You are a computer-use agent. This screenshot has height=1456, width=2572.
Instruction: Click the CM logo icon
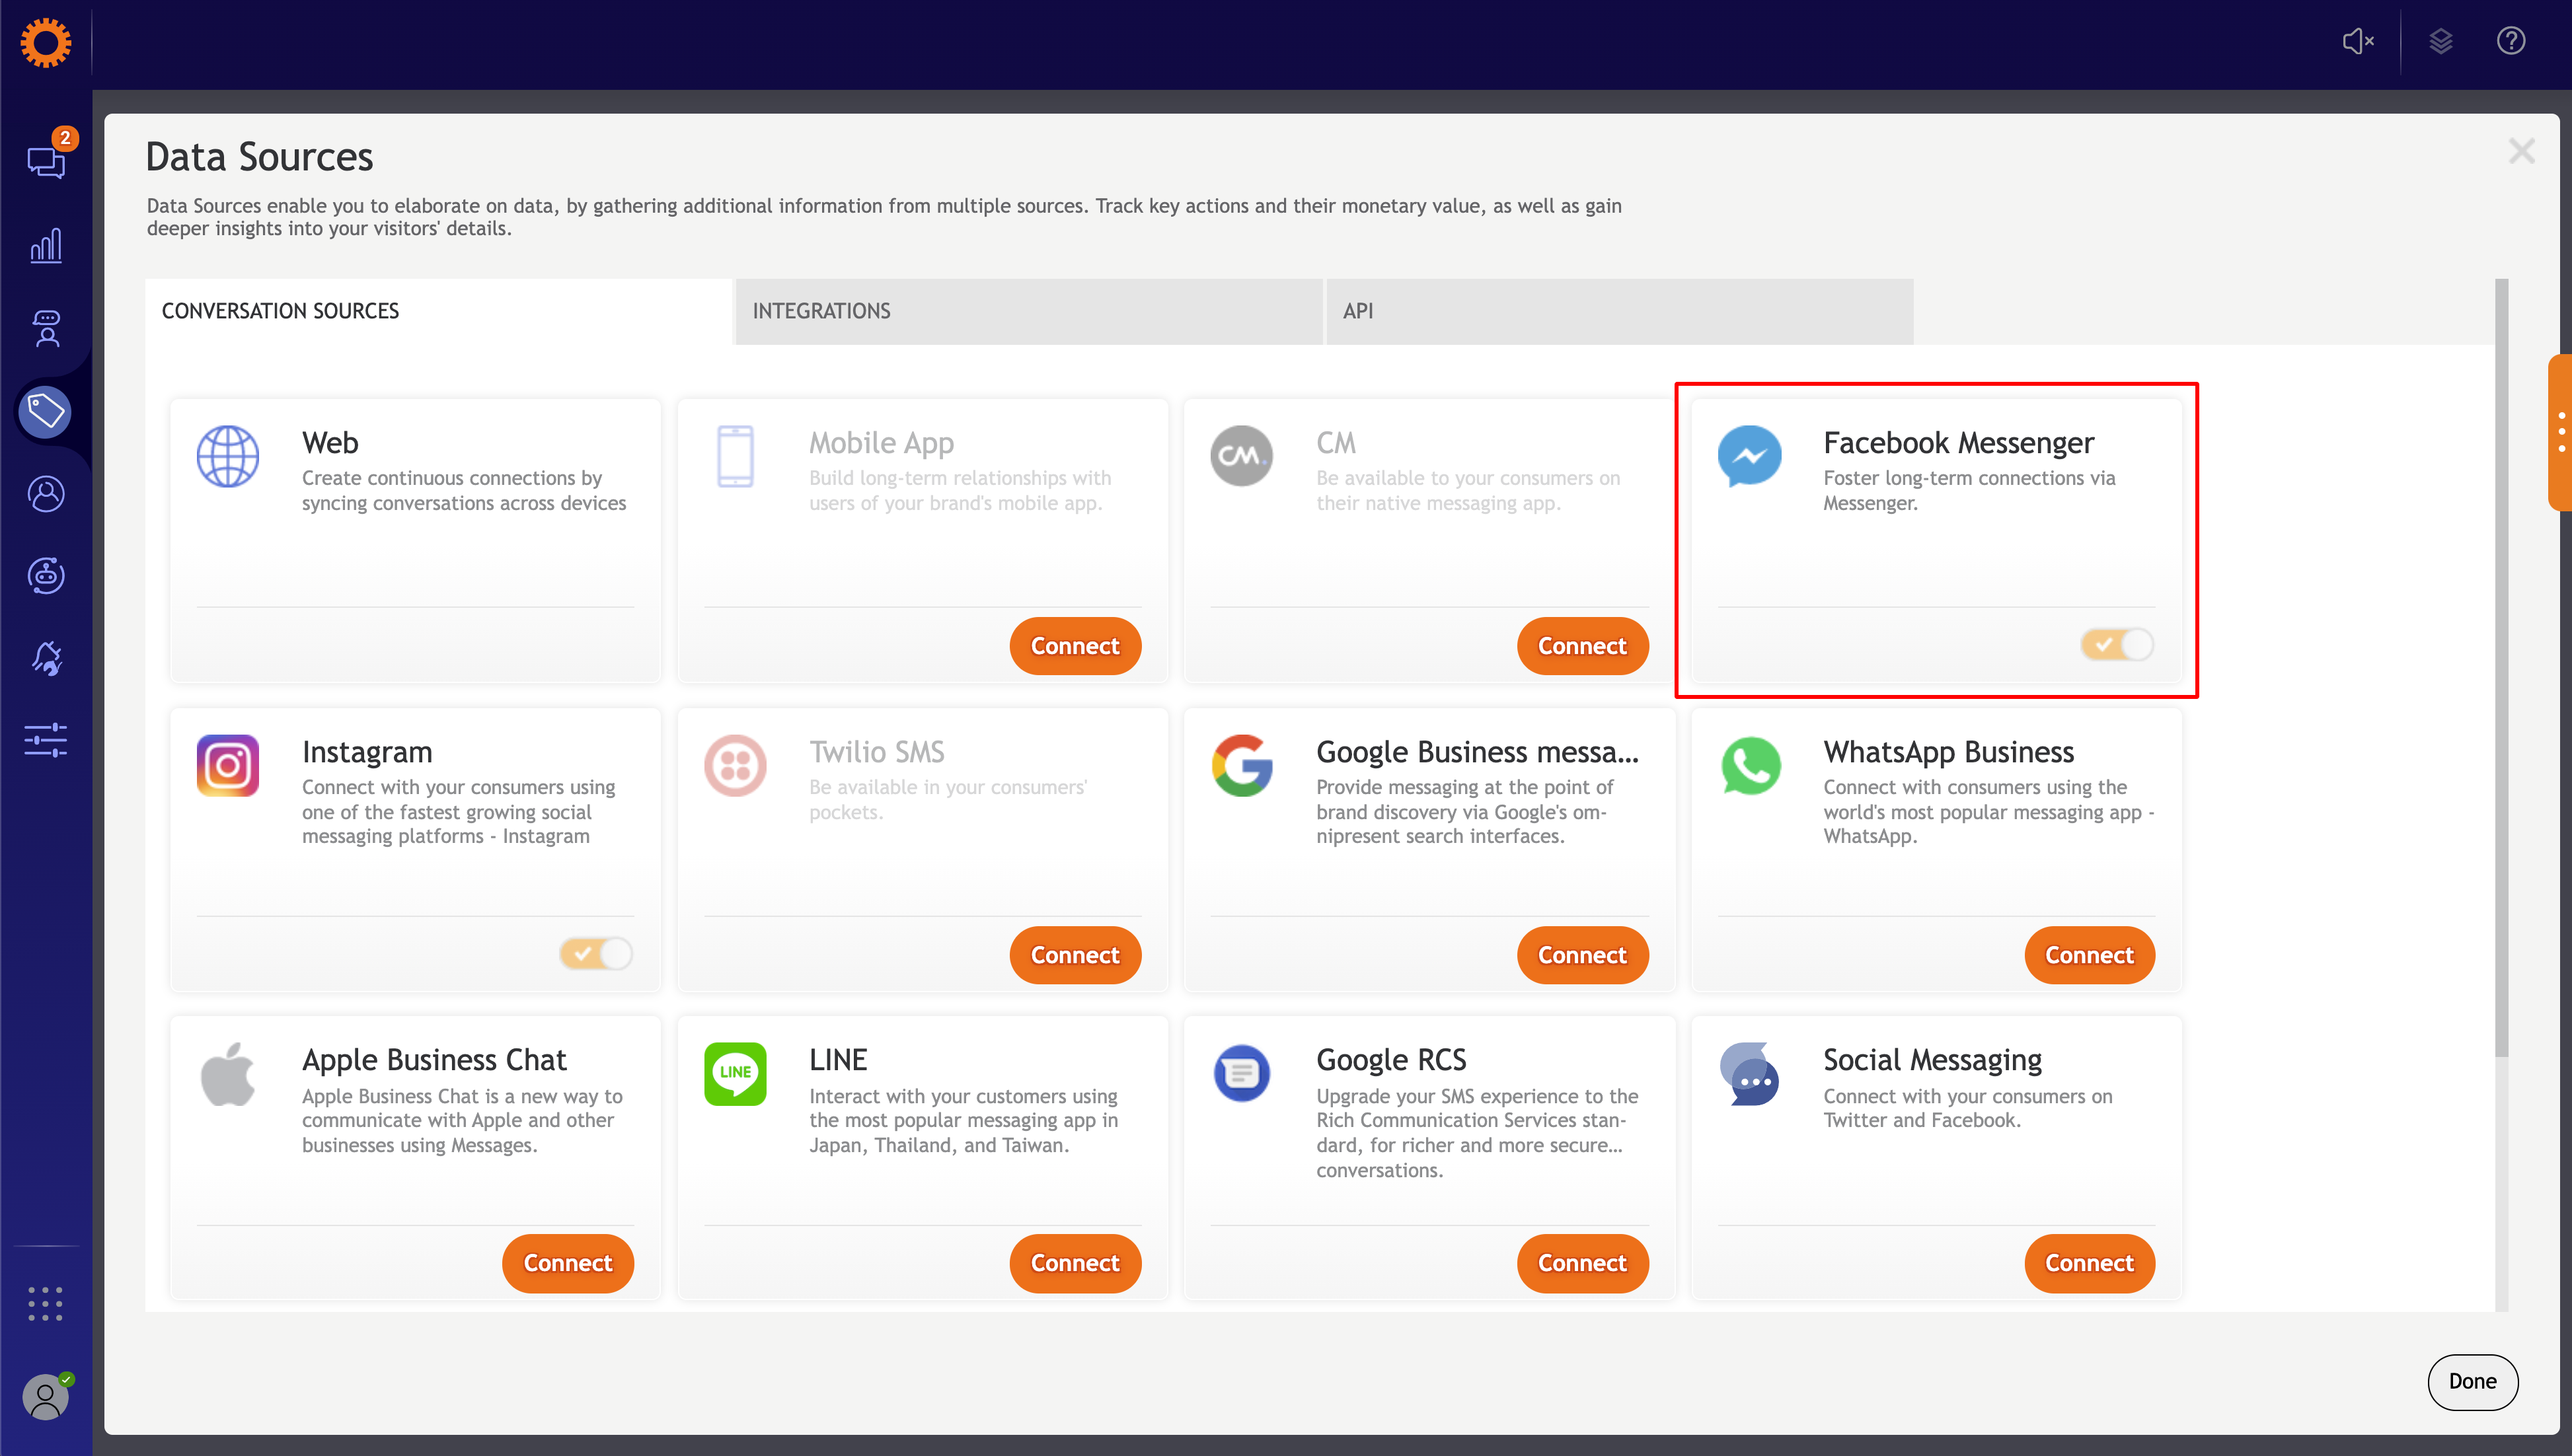(x=1241, y=456)
